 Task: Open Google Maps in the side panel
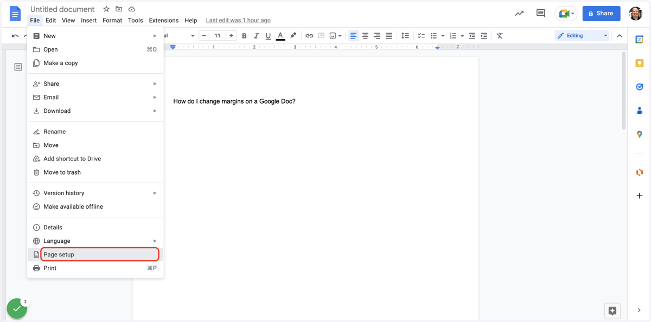coord(640,134)
